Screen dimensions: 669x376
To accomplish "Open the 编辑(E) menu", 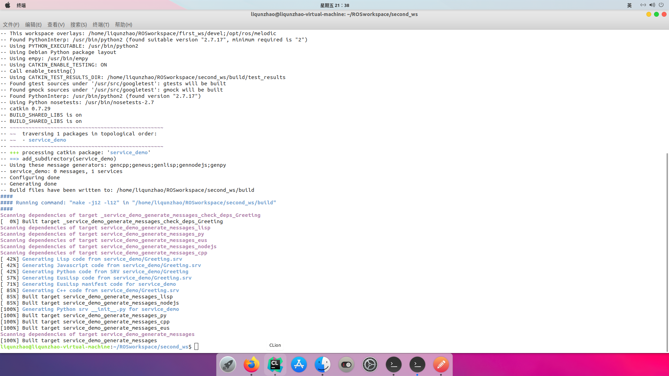I will pyautogui.click(x=33, y=25).
